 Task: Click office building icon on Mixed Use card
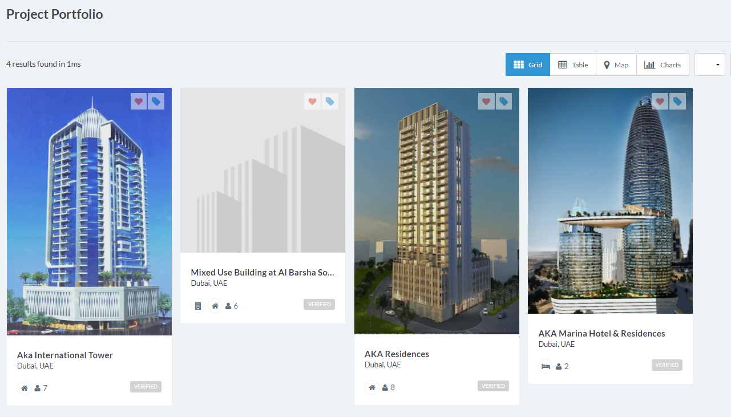[198, 306]
